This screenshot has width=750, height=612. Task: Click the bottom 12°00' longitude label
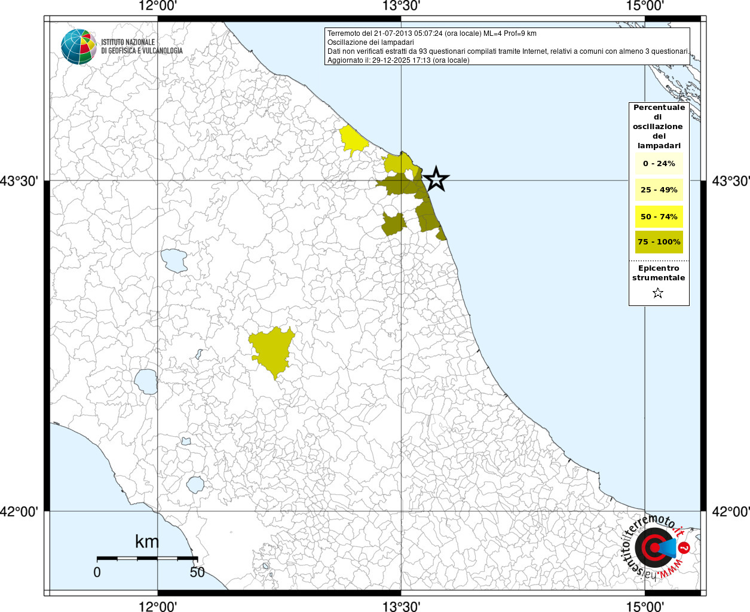click(x=158, y=606)
